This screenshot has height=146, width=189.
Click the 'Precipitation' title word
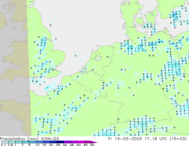click(x=13, y=139)
